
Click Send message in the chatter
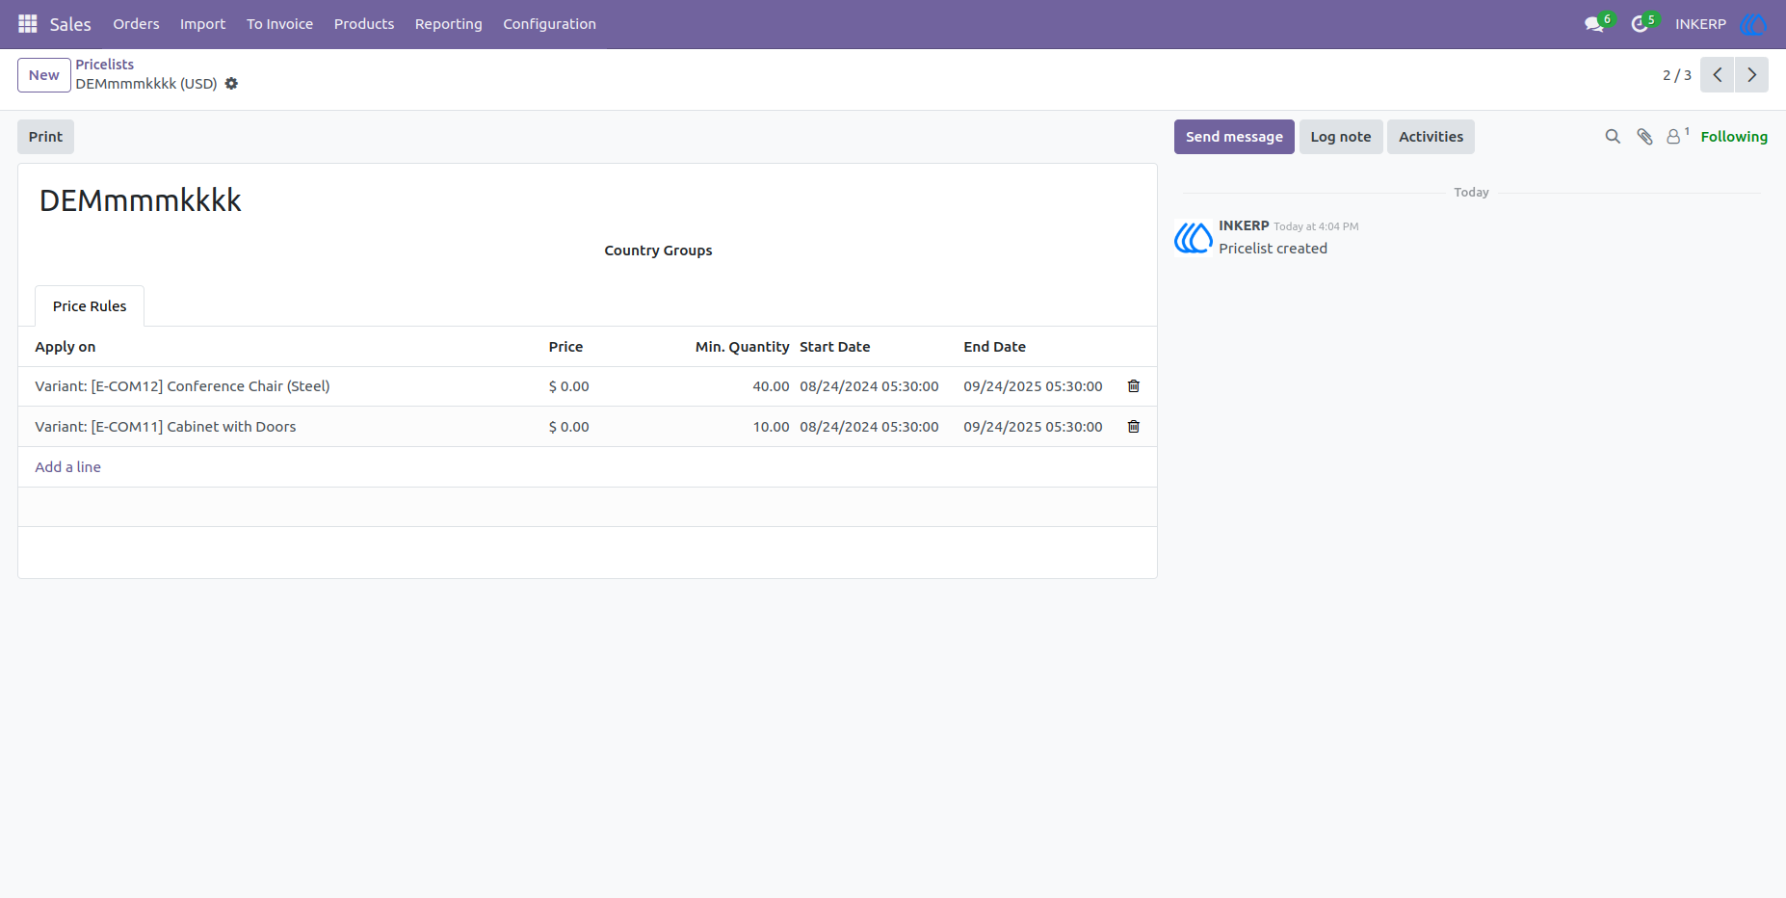pos(1234,137)
